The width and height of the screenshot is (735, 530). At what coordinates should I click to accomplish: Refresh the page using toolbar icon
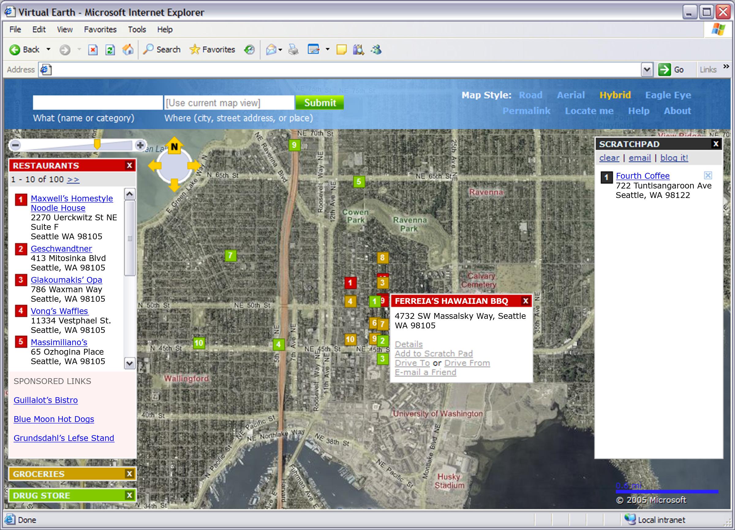(x=110, y=50)
